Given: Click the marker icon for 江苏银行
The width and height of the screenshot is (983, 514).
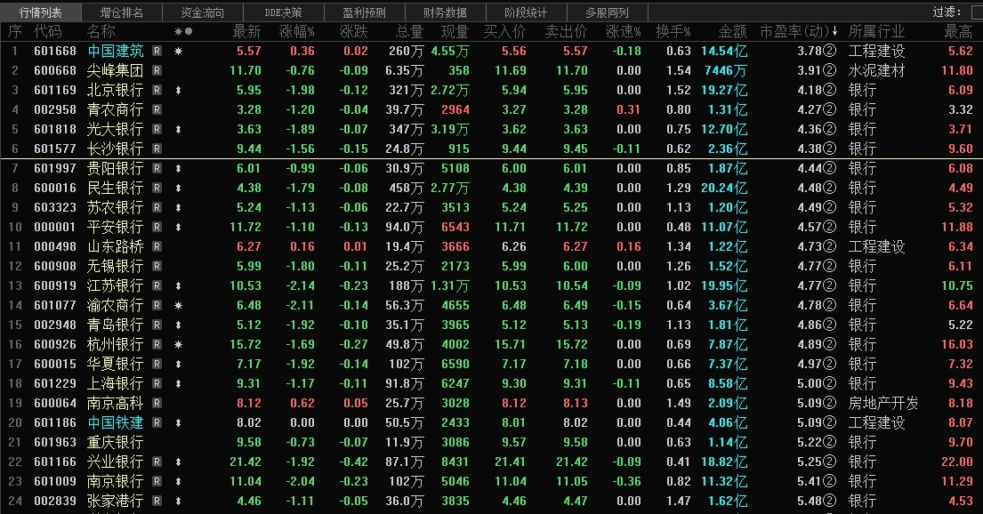Looking at the screenshot, I should tap(178, 285).
